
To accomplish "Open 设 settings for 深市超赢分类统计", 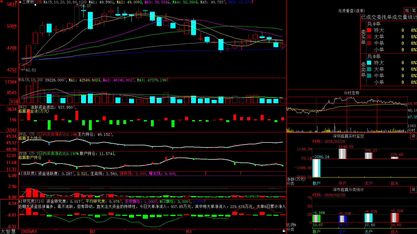I will (414, 190).
